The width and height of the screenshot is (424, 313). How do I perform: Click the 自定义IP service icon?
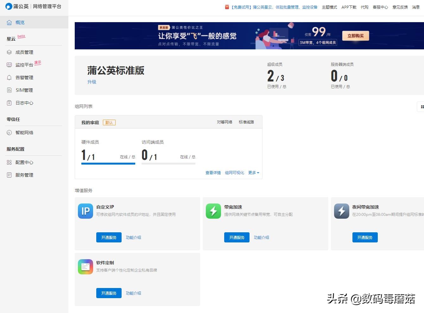tap(85, 211)
